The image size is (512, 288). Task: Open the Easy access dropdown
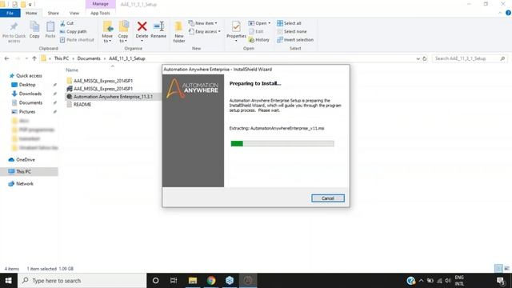[205, 31]
